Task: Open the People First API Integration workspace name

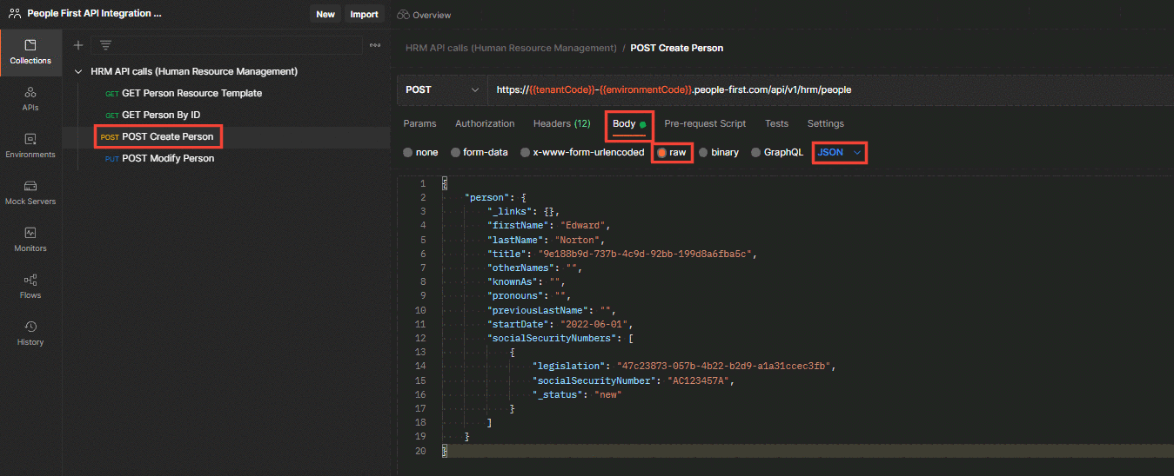Action: point(94,14)
